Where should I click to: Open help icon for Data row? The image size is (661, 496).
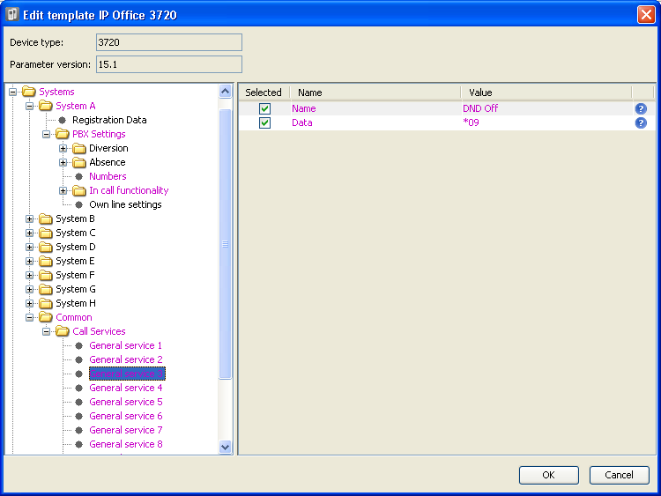click(x=641, y=123)
